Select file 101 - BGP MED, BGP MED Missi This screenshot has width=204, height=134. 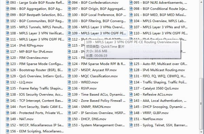(158, 15)
